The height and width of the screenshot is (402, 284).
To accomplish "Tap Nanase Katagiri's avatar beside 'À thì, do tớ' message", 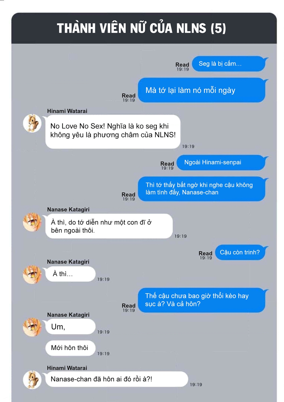I will coord(32,222).
